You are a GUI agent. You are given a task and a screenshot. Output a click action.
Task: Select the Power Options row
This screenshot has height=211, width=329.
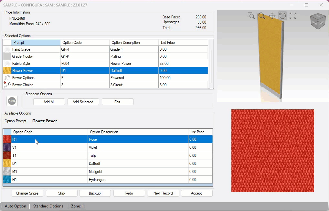click(x=106, y=78)
